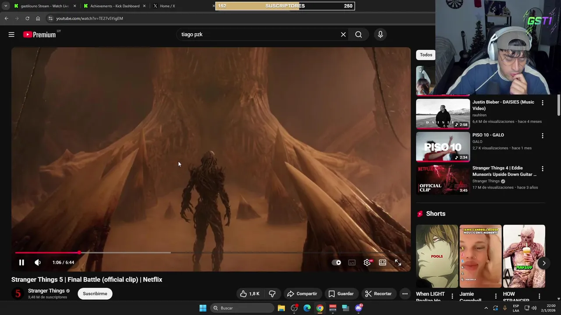Image resolution: width=561 pixels, height=315 pixels.
Task: Toggle subtitles in the video player
Action: [x=352, y=262]
